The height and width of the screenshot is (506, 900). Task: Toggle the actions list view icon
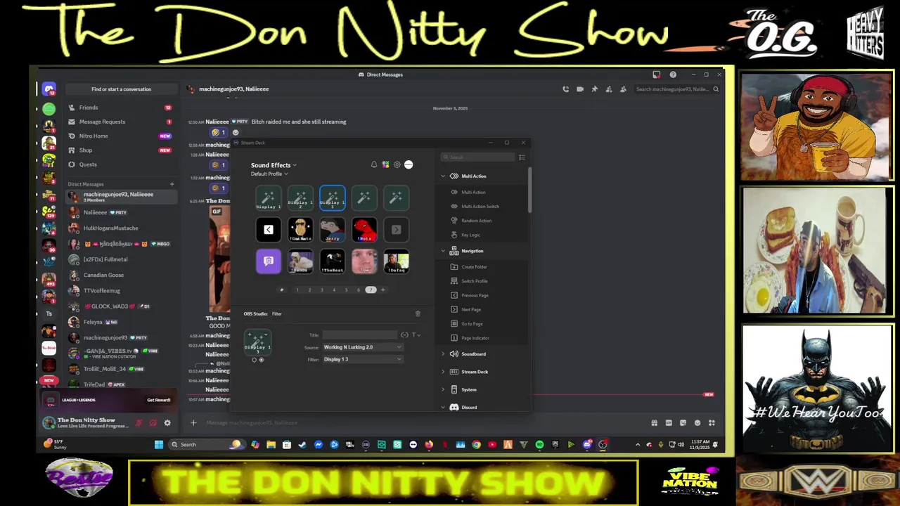(522, 157)
